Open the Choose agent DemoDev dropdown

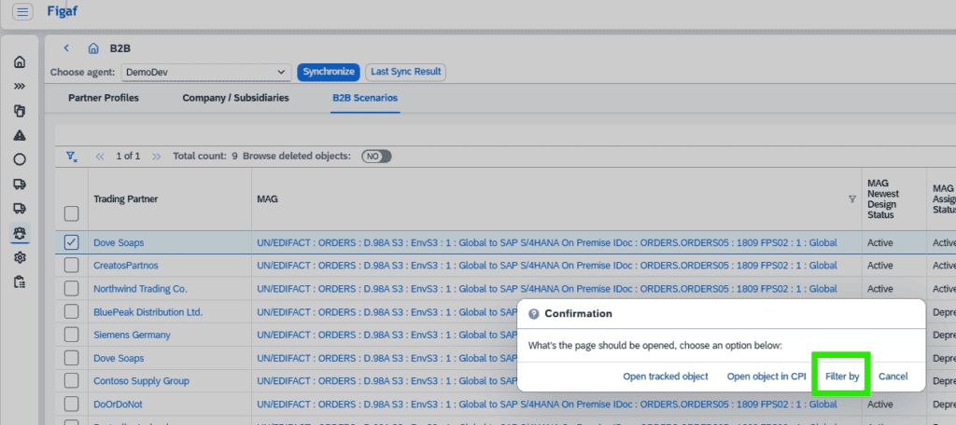[x=206, y=72]
